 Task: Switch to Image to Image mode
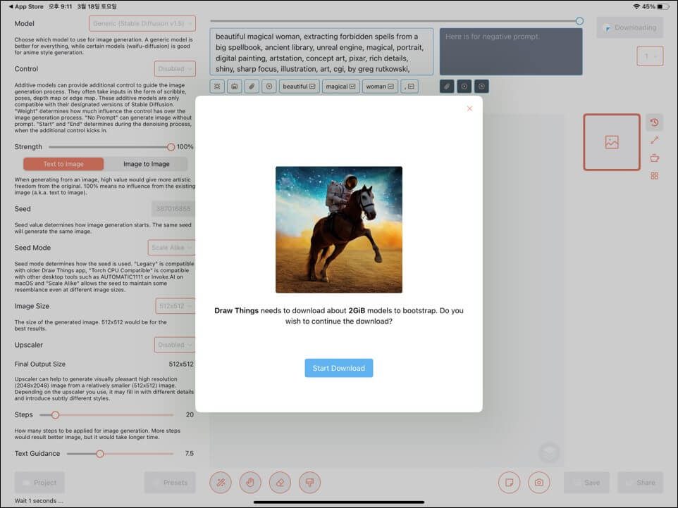pos(146,164)
